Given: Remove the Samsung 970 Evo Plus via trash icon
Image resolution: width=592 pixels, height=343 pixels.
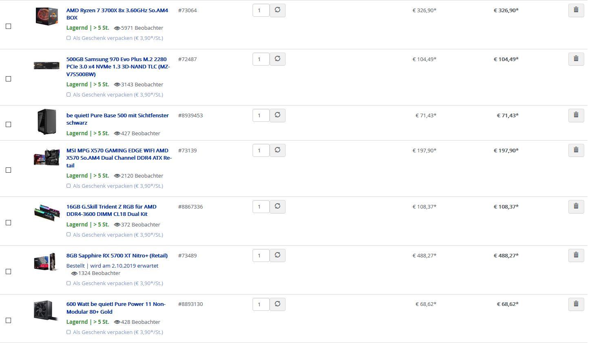Looking at the screenshot, I should (576, 59).
